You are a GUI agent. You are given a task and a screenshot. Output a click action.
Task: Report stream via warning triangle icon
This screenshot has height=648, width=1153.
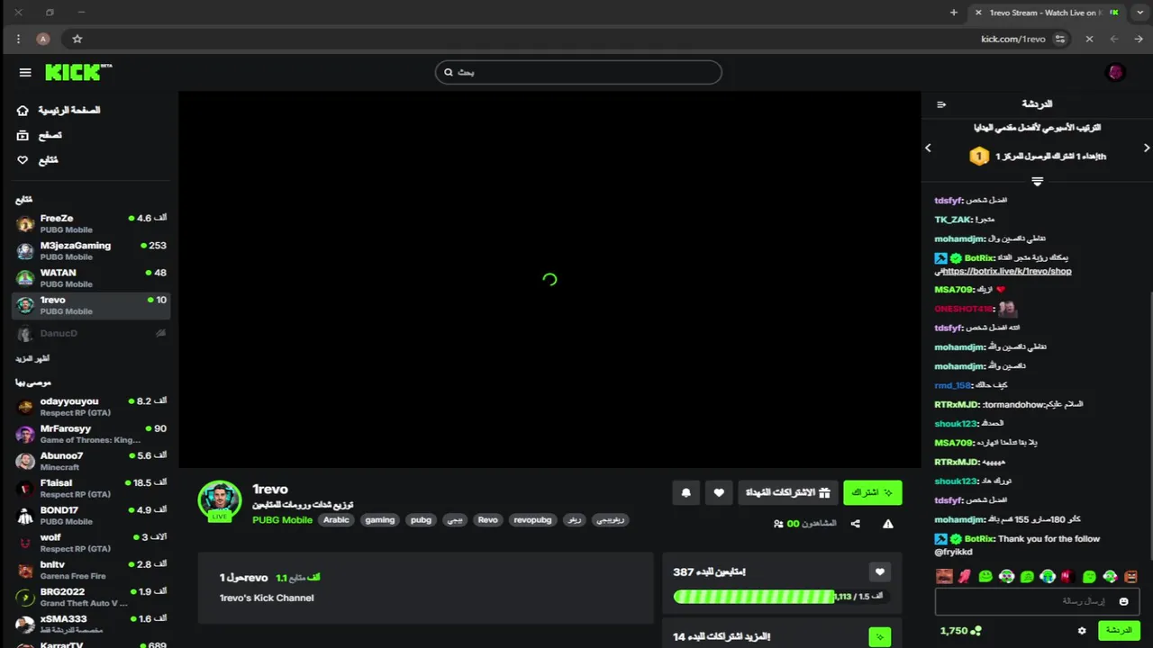pyautogui.click(x=888, y=524)
